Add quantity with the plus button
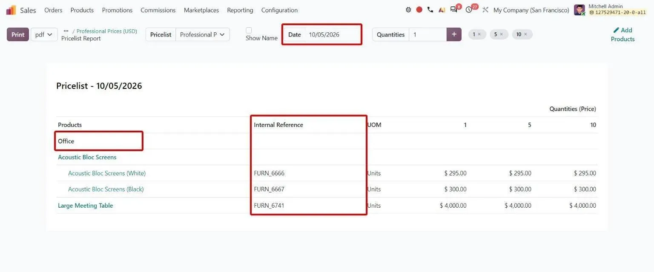 tap(454, 34)
